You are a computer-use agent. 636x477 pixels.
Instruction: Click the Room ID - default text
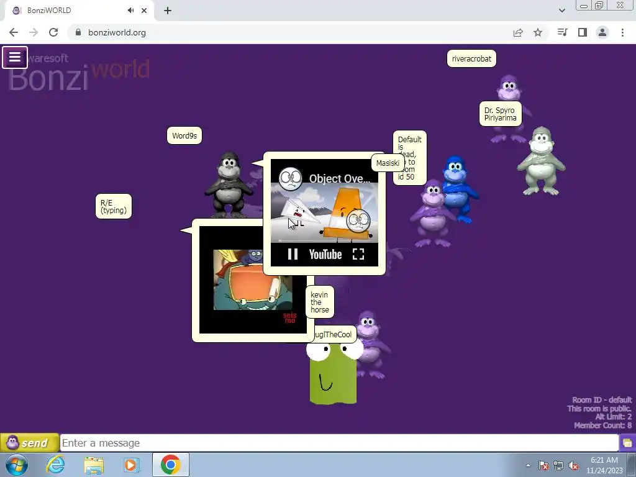click(x=602, y=399)
